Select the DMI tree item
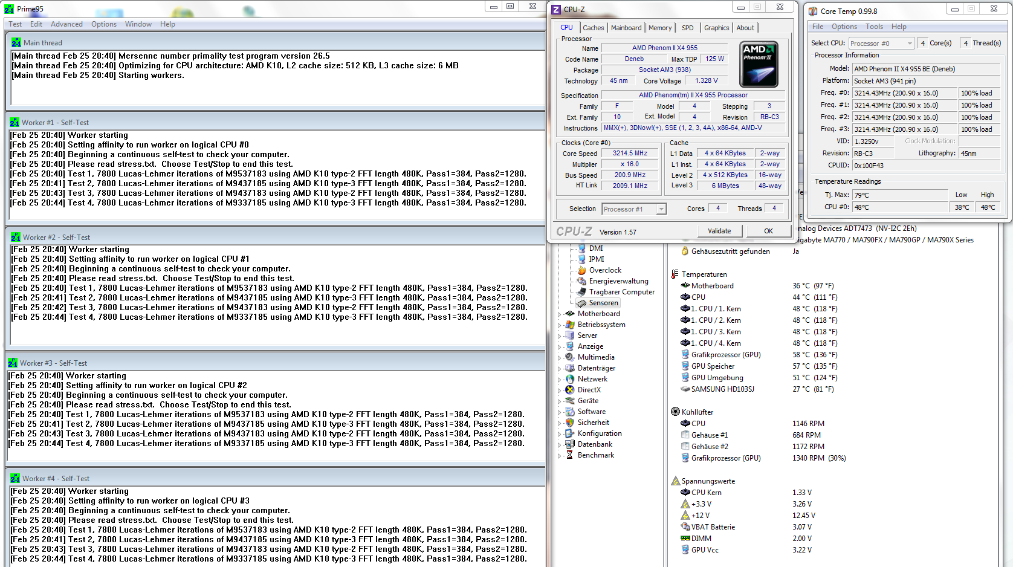The width and height of the screenshot is (1013, 567). pyautogui.click(x=596, y=248)
